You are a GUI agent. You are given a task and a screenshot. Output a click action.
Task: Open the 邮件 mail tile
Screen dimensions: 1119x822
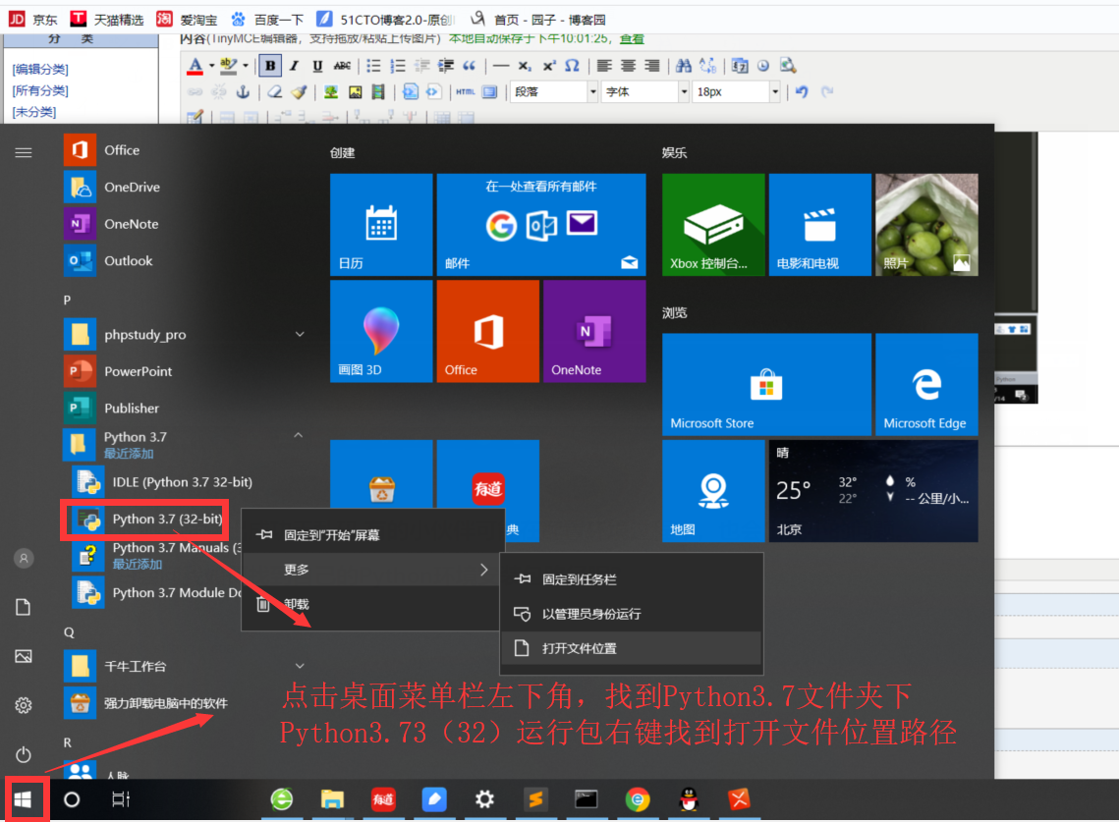541,225
